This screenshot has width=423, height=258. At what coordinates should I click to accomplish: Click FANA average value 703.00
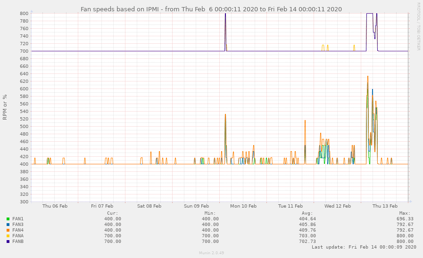click(x=307, y=236)
